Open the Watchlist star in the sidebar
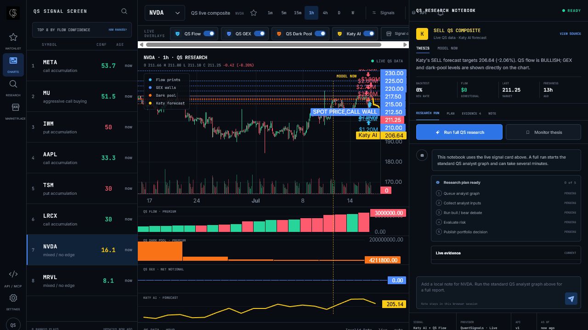This screenshot has height=330, width=588. (x=13, y=37)
